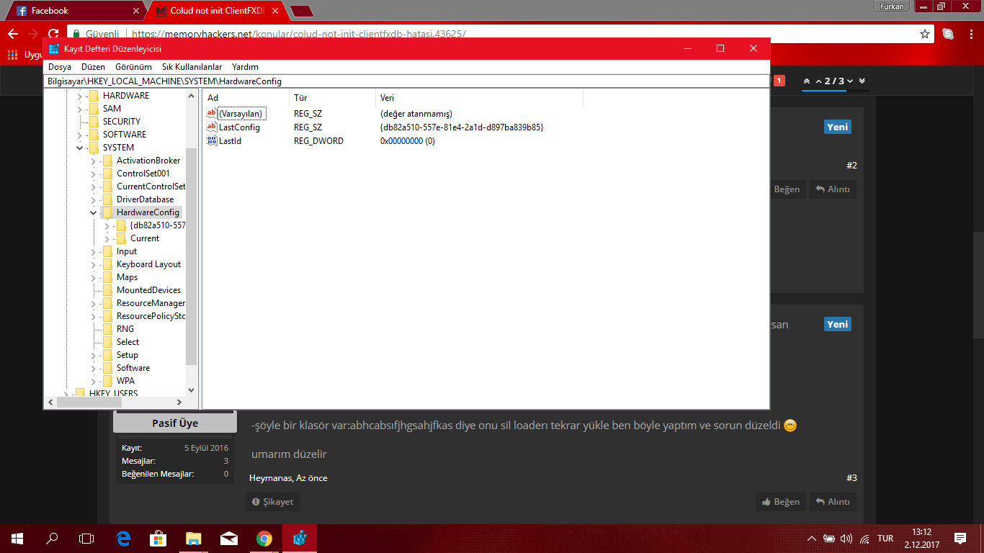Open the Düzen menu

point(93,67)
